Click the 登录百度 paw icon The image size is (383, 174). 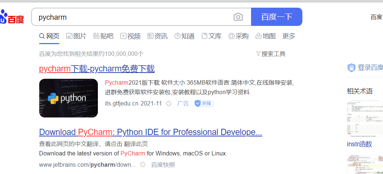[x=351, y=67]
